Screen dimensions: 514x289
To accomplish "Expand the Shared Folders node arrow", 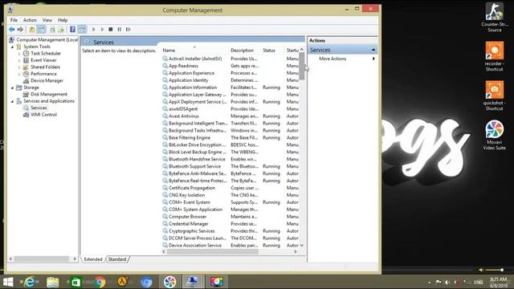I will coord(19,67).
